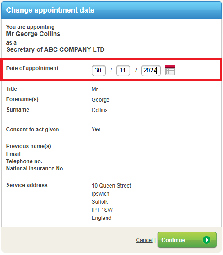Click the month field containing 11

pos(123,70)
